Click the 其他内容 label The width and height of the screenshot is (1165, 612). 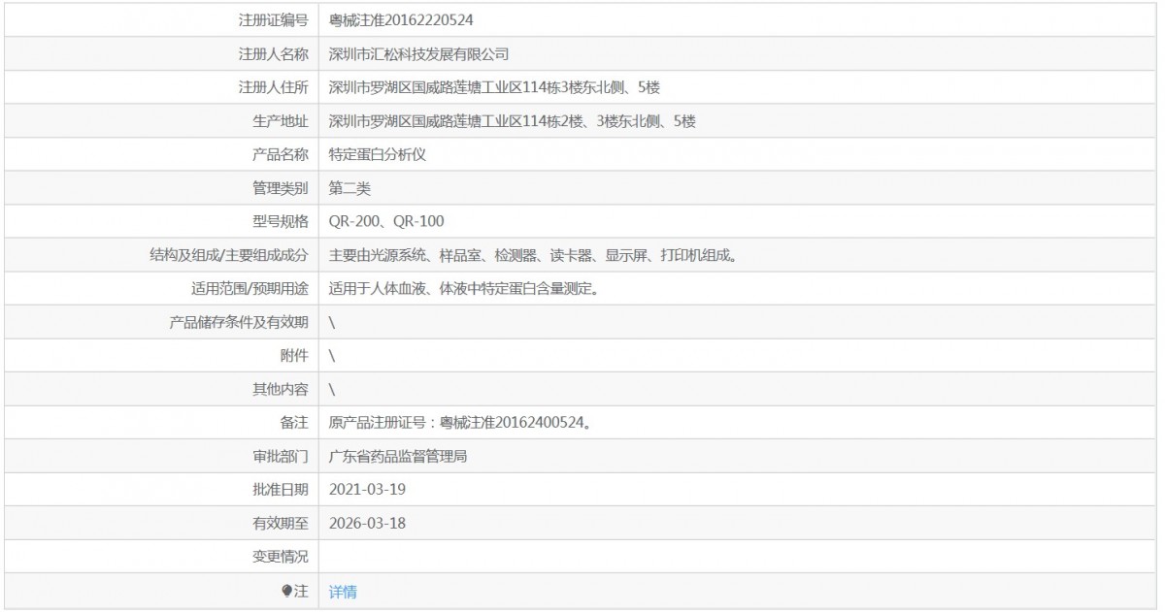tap(281, 390)
